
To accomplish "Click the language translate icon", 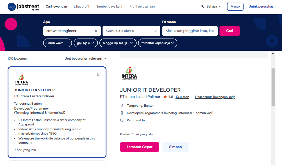I will pyautogui.click(x=203, y=7).
